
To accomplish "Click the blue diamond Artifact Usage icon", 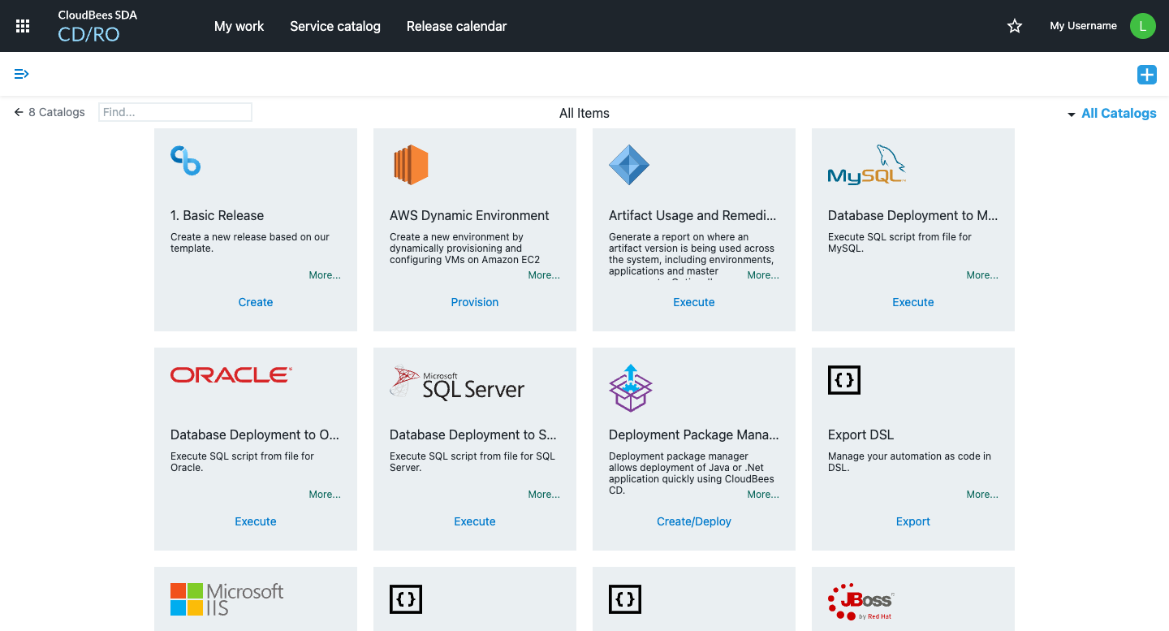I will click(x=629, y=165).
